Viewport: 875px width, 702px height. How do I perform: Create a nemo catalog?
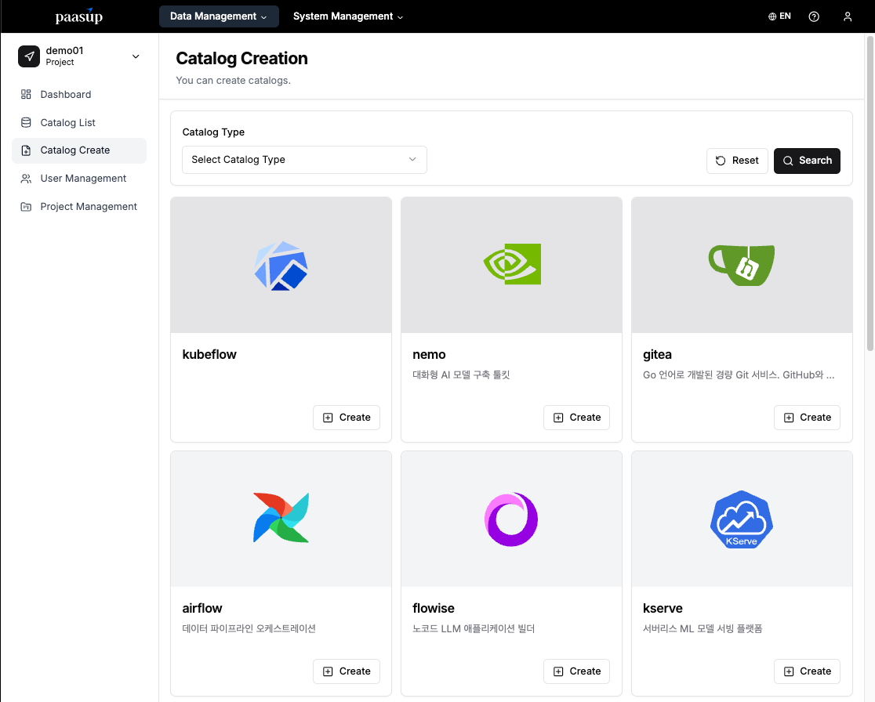[x=576, y=418]
